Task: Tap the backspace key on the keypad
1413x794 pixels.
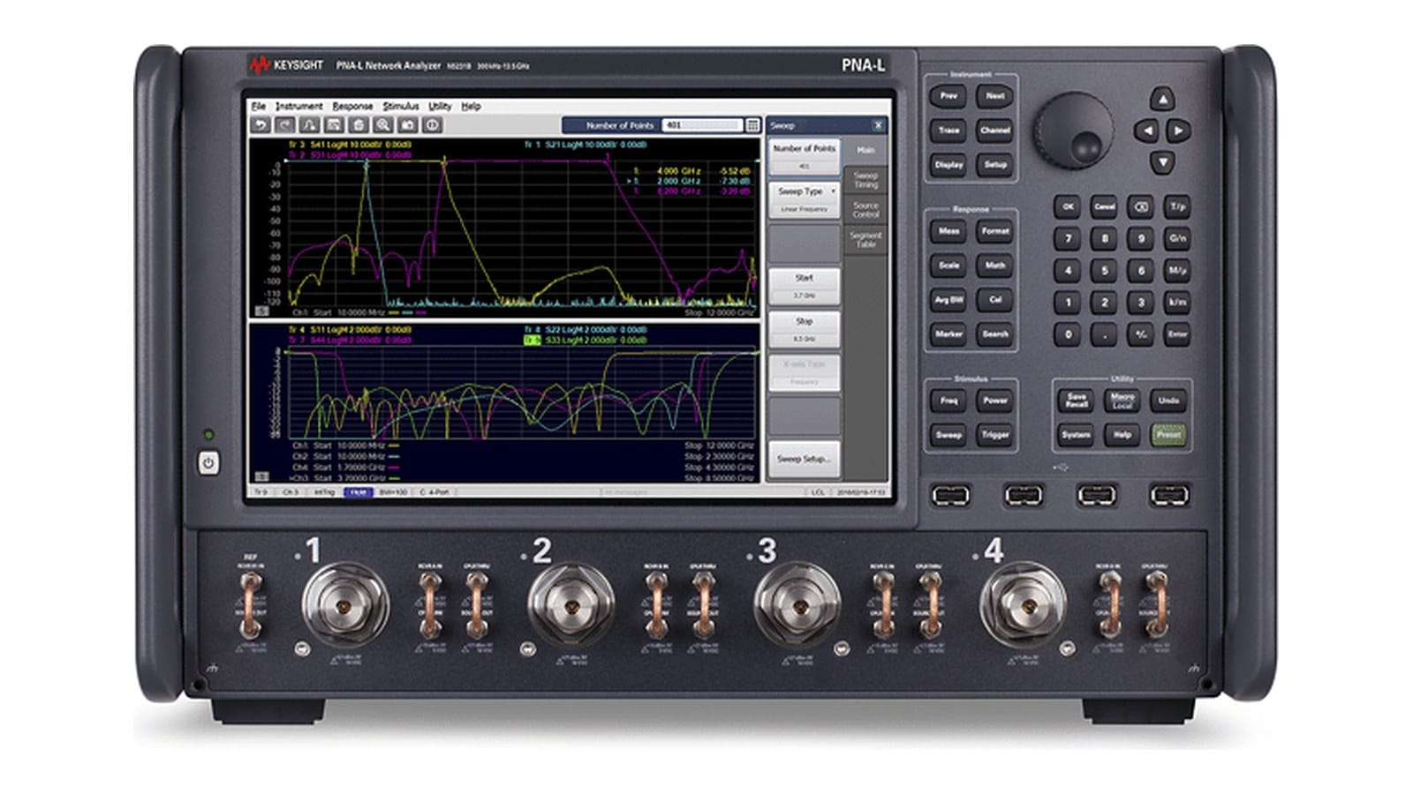Action: [x=1140, y=206]
